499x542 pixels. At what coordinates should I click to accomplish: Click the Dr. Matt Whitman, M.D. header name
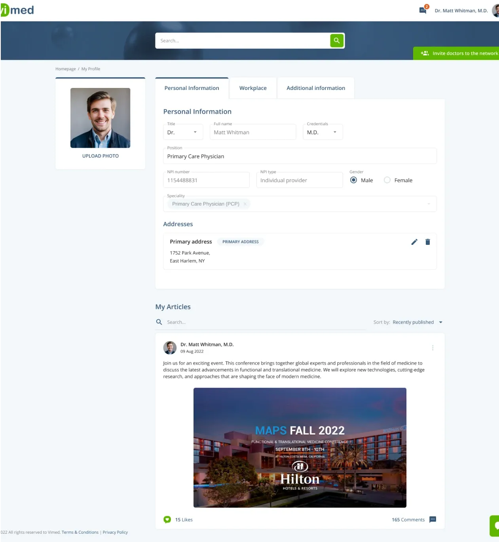(x=461, y=11)
